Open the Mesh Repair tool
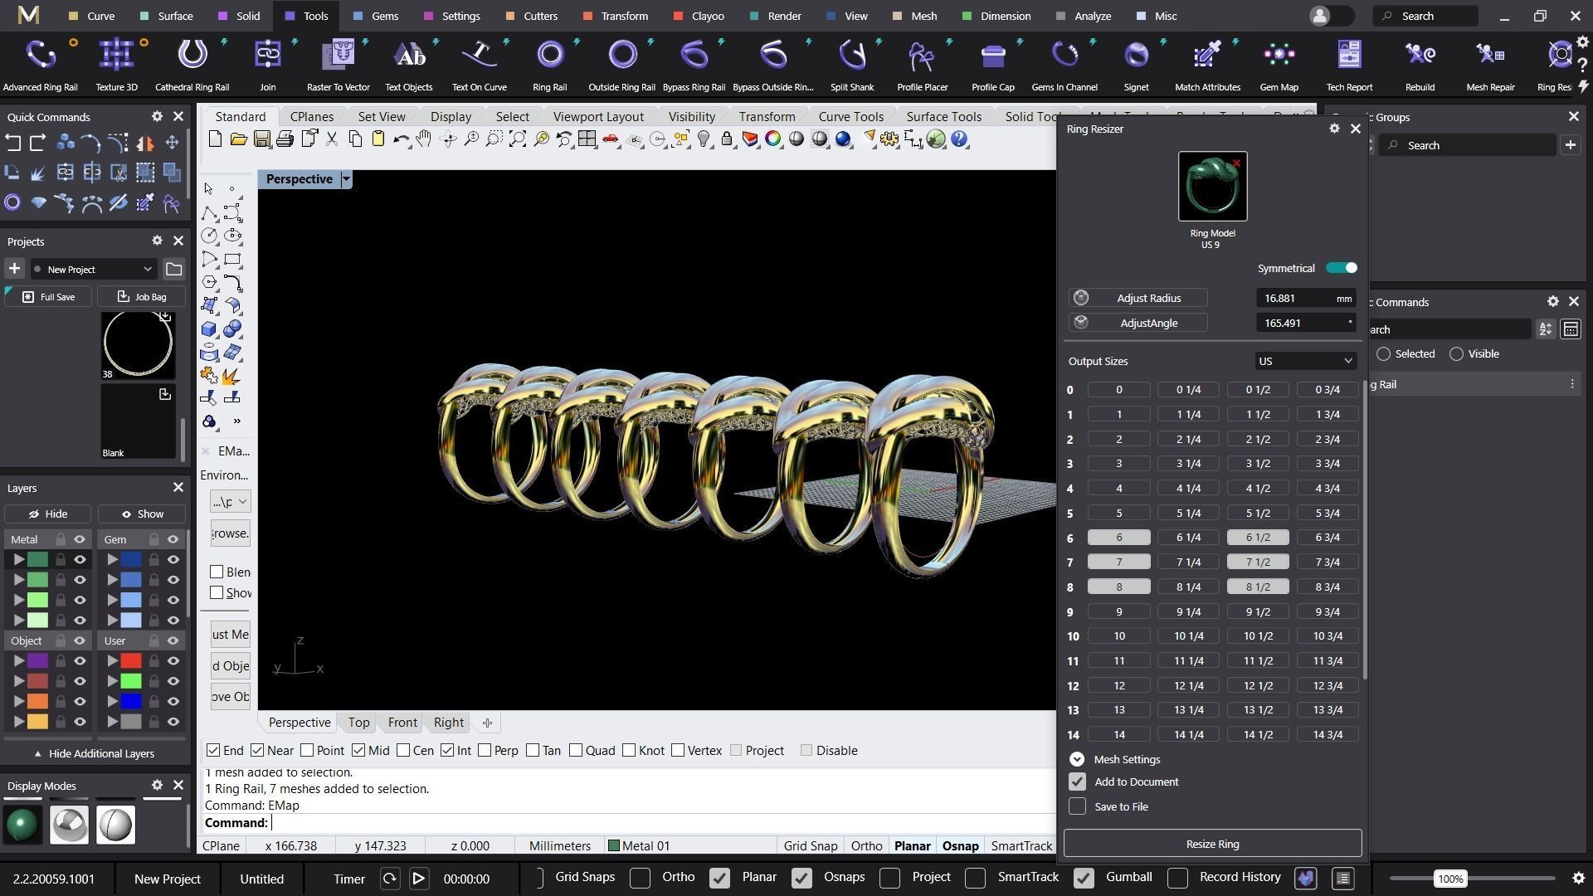This screenshot has width=1593, height=896. 1490,65
